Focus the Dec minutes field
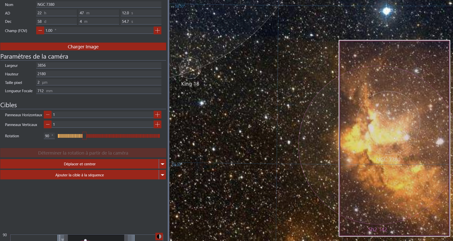Viewport: 453px width, 241px height. point(99,22)
